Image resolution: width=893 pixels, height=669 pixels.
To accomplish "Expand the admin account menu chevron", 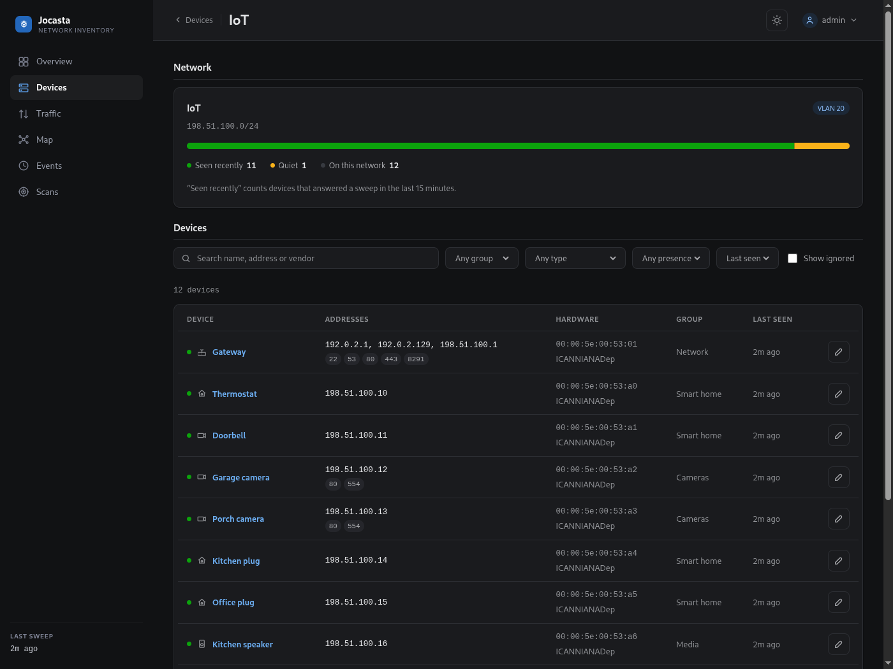I will pos(854,20).
